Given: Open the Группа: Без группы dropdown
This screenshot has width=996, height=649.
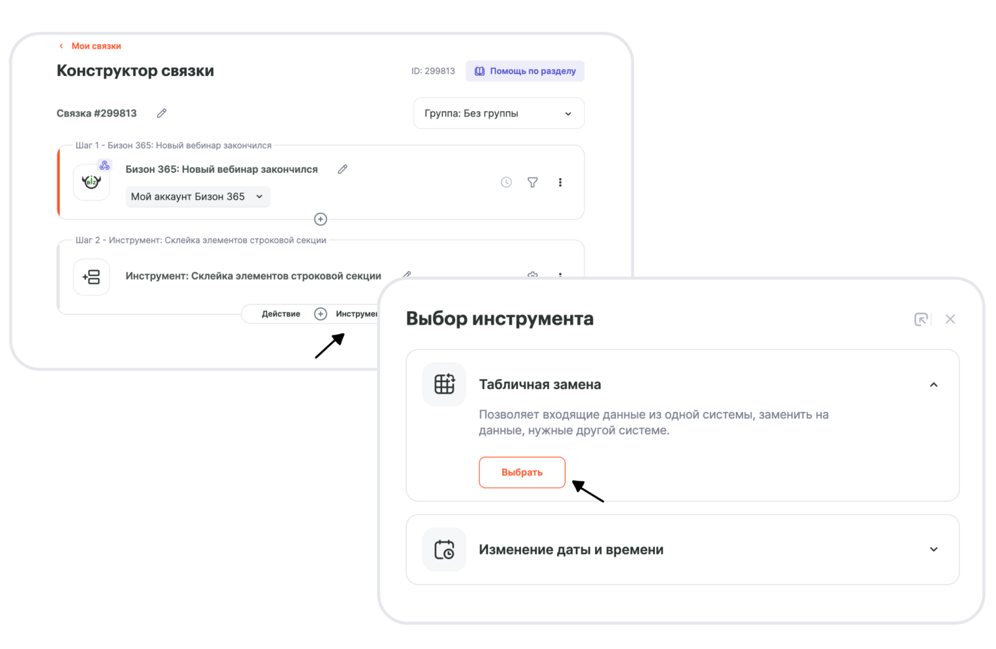Looking at the screenshot, I should (499, 113).
